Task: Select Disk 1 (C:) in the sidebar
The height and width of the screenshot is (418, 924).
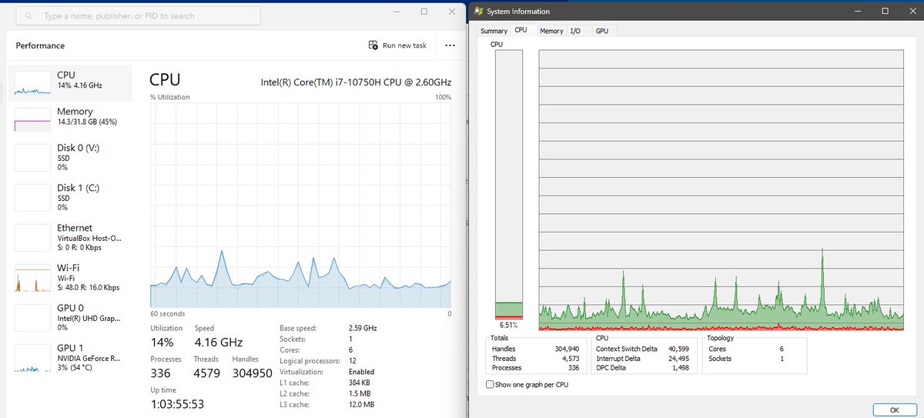Action: point(70,197)
